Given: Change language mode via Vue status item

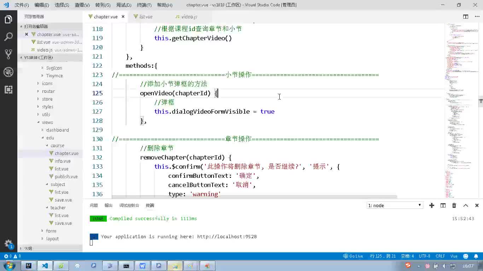Looking at the screenshot, I should click(x=454, y=256).
